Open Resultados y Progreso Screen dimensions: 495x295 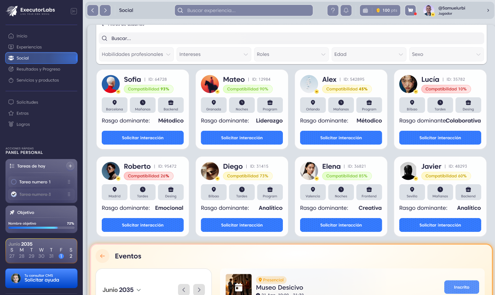pos(41,69)
